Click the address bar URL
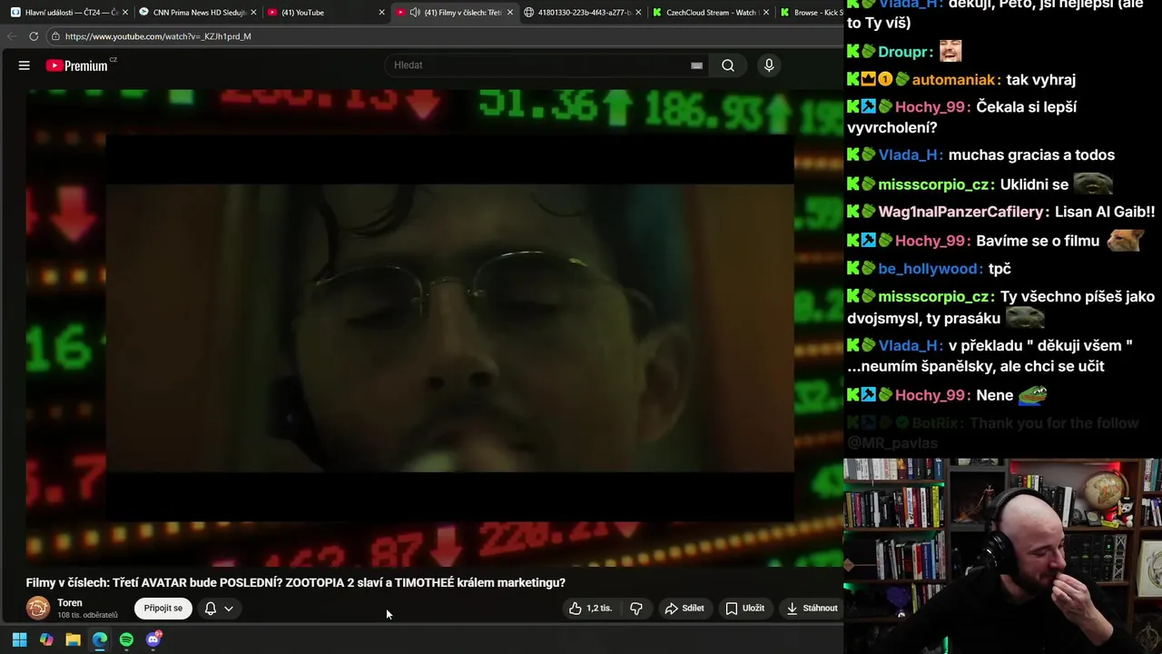 (x=158, y=36)
